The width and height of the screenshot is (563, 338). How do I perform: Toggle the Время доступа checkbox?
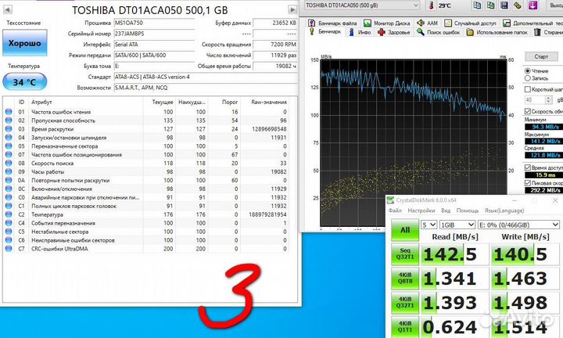pyautogui.click(x=528, y=167)
